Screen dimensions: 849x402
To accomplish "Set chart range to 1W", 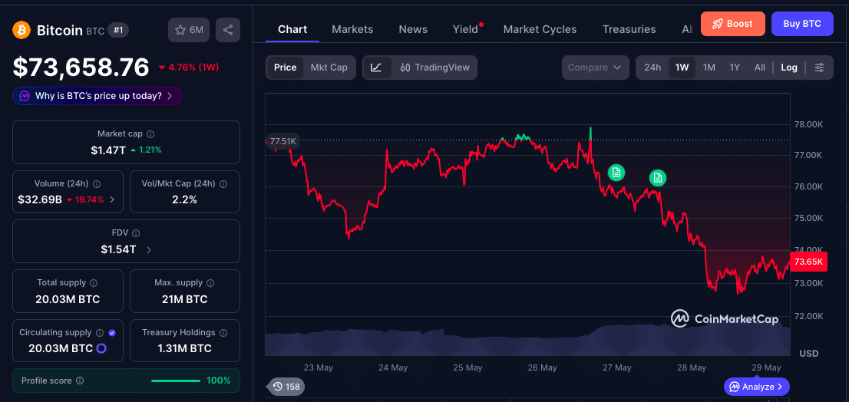I will click(x=682, y=68).
